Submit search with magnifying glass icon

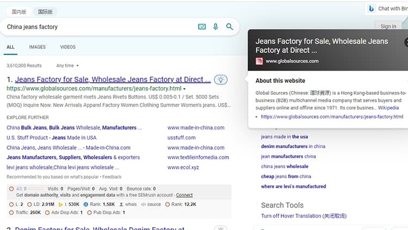(230, 27)
